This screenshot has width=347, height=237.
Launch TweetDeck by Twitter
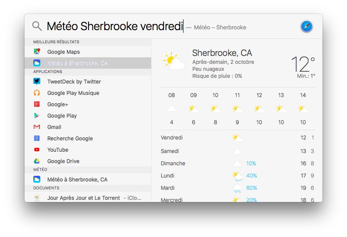coord(88,81)
